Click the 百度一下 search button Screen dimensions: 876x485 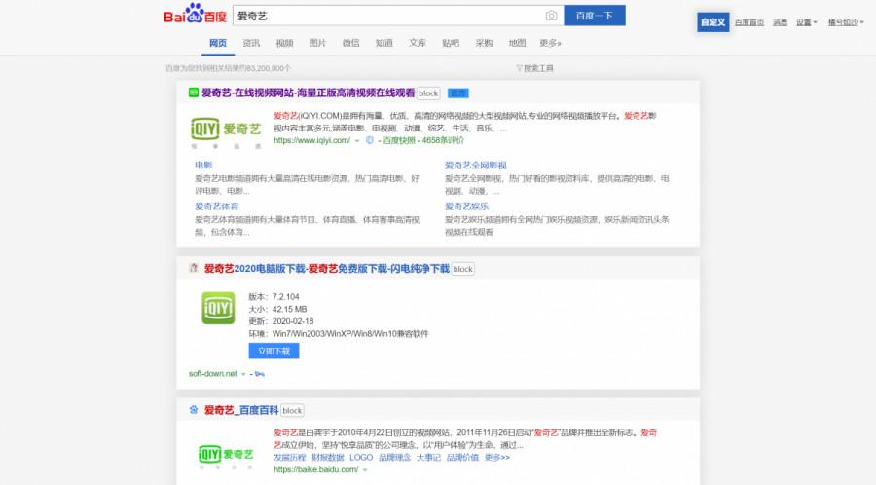(595, 16)
